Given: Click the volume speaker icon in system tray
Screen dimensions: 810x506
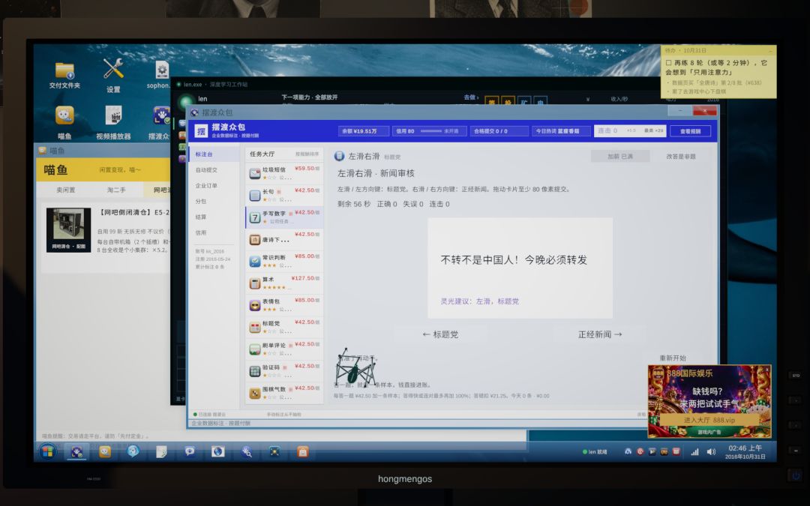Looking at the screenshot, I should pos(711,452).
